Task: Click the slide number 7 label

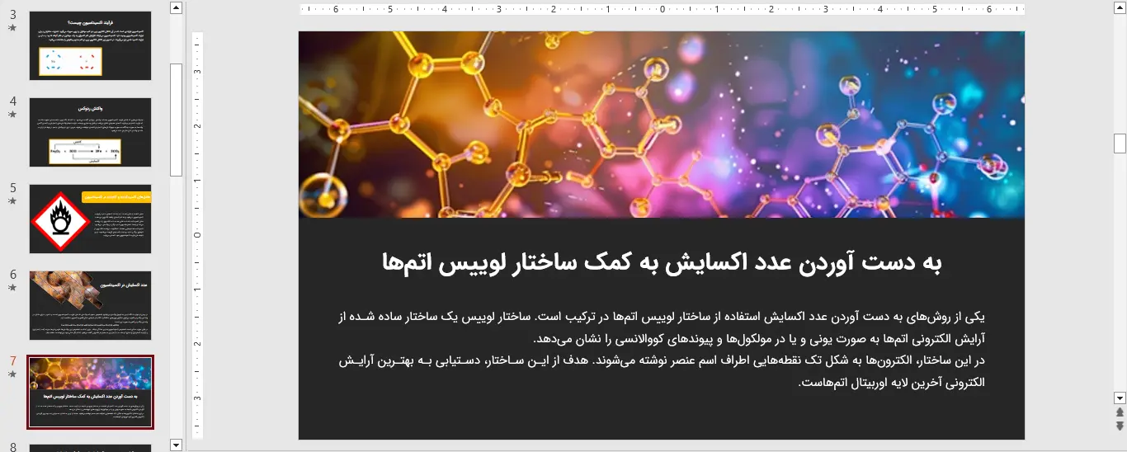Action: (x=13, y=361)
